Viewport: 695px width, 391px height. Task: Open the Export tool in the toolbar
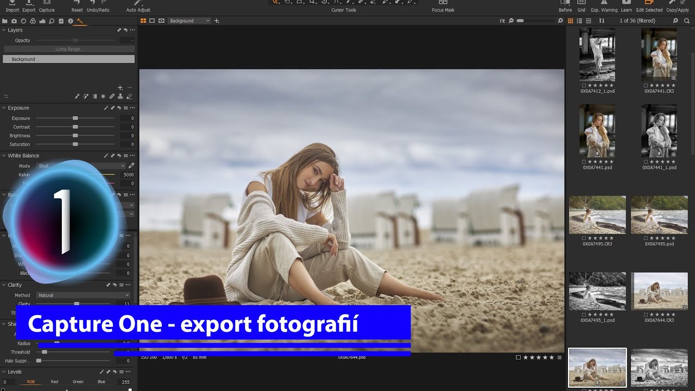tap(29, 3)
